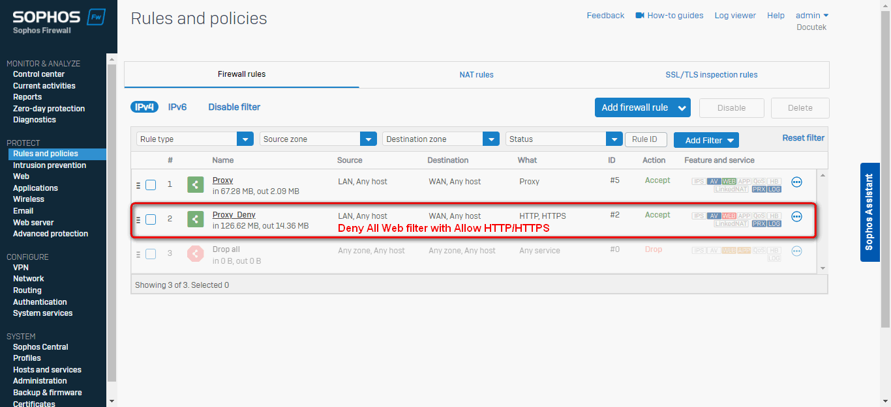891x407 pixels.
Task: Switch to the Firewall rules tab
Action: [x=241, y=74]
